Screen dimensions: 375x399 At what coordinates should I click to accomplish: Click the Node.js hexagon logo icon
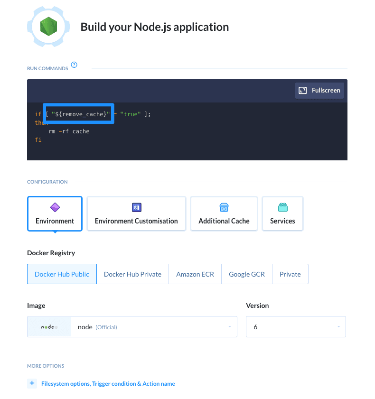(48, 26)
